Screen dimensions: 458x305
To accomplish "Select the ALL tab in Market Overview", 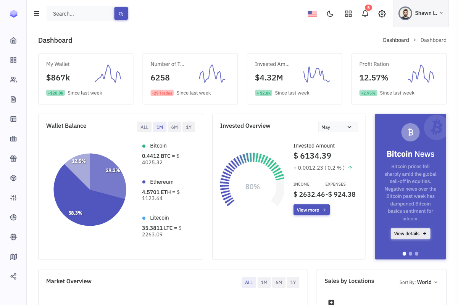I will point(248,282).
